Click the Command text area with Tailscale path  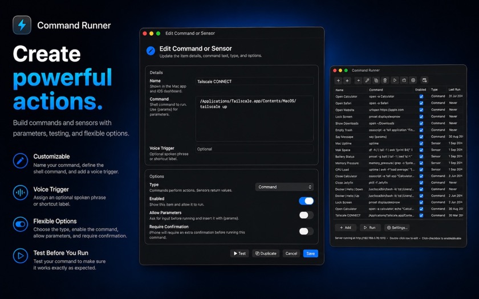point(254,118)
